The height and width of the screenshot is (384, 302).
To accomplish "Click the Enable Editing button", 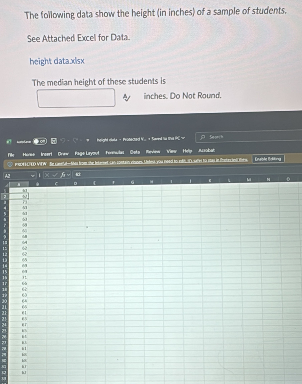I will click(268, 159).
